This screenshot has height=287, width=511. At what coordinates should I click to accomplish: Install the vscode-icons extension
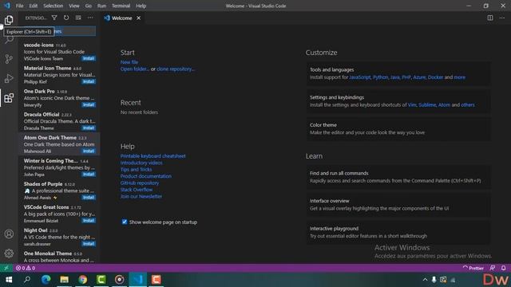coord(89,58)
